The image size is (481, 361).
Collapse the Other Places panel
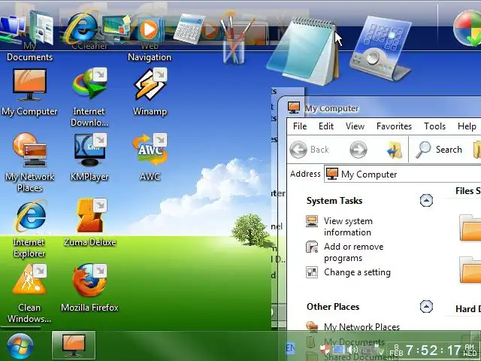(426, 306)
